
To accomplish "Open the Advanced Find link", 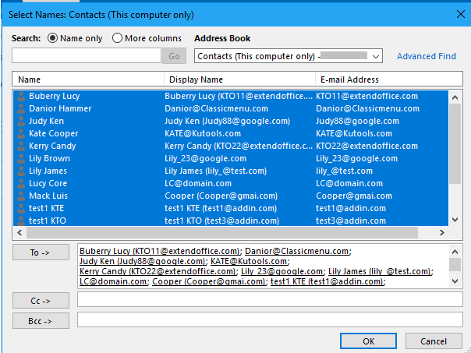I will (x=427, y=56).
